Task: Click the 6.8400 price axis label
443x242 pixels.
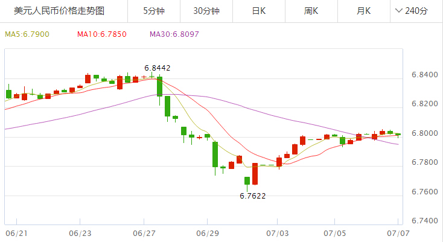Action: (424, 75)
